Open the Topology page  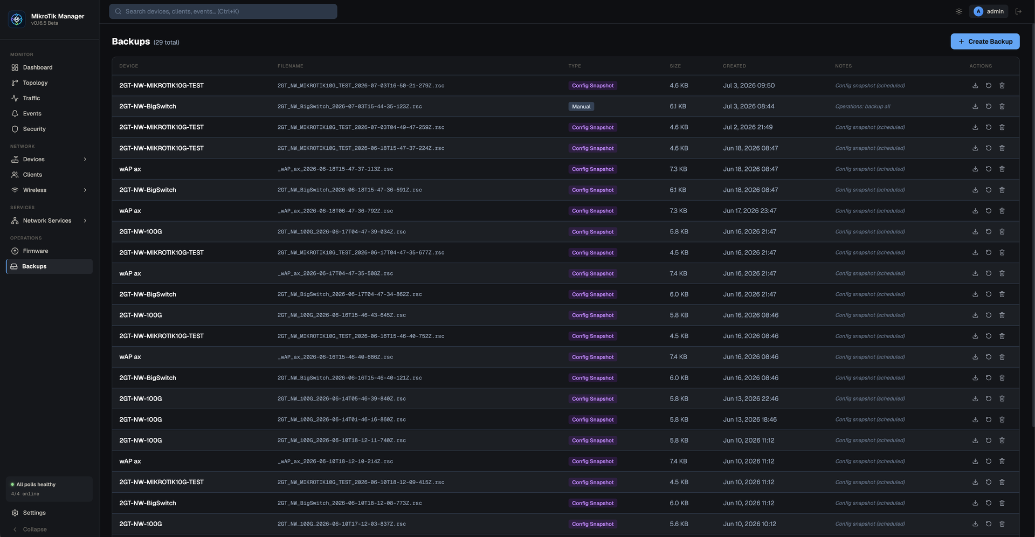click(49, 83)
